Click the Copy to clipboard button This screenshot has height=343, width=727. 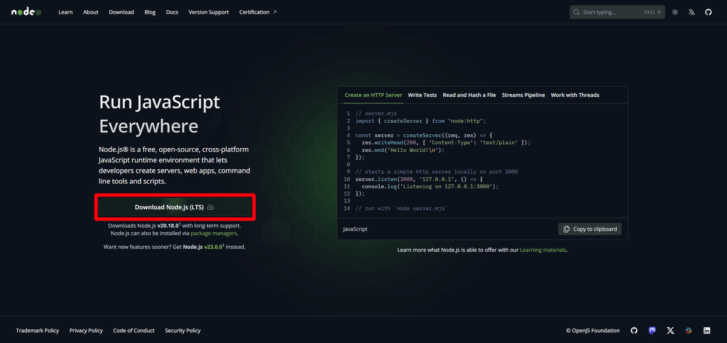589,229
